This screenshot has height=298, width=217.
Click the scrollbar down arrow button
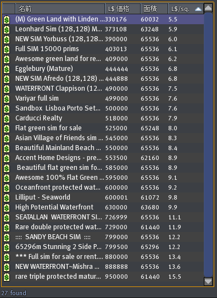pos(208,282)
